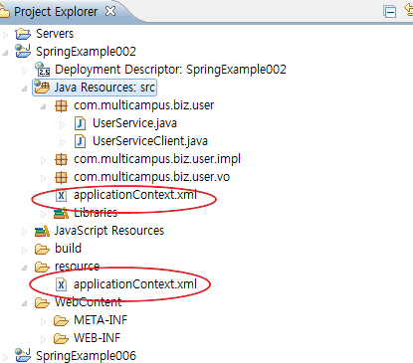413x363 pixels.
Task: Expand the build folder
Action: click(24, 250)
